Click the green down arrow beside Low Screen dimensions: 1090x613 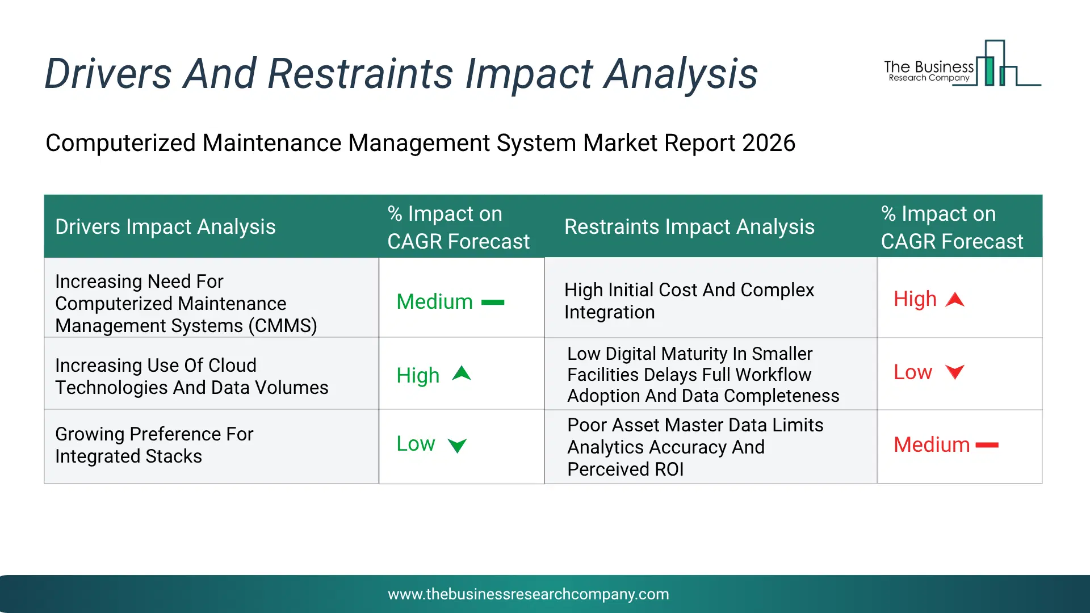tap(457, 446)
